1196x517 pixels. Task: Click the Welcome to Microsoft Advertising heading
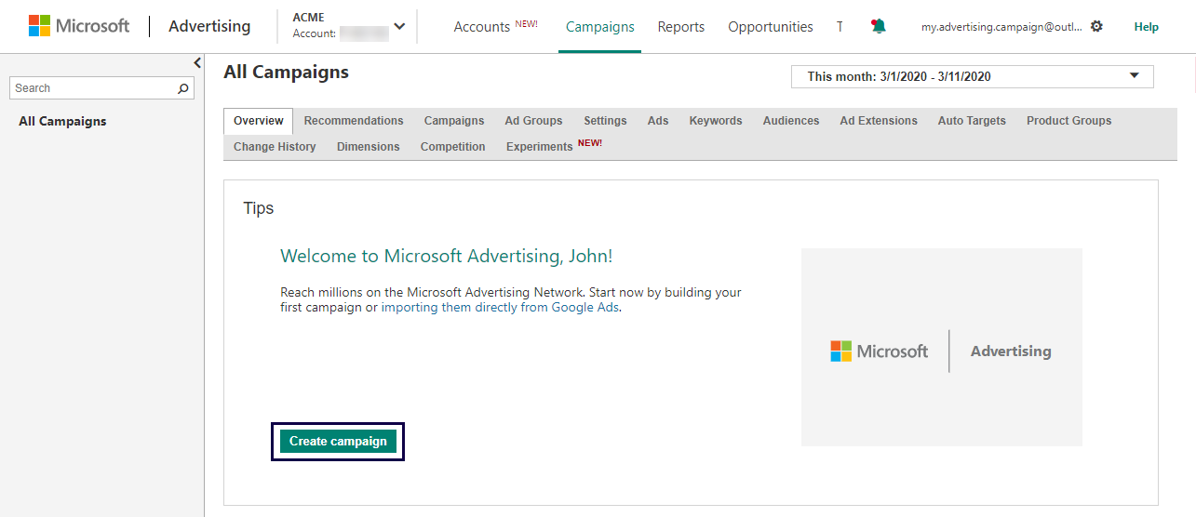[447, 257]
